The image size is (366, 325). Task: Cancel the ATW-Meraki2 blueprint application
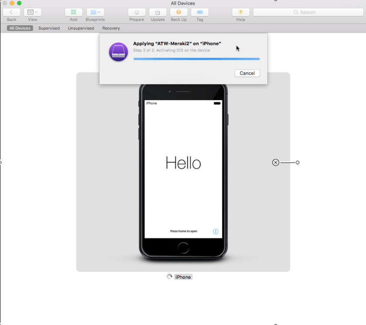tap(247, 73)
